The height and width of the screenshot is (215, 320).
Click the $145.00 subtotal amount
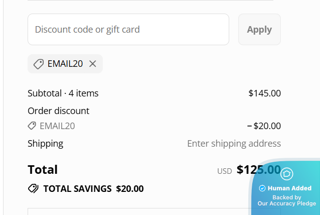pyautogui.click(x=264, y=93)
